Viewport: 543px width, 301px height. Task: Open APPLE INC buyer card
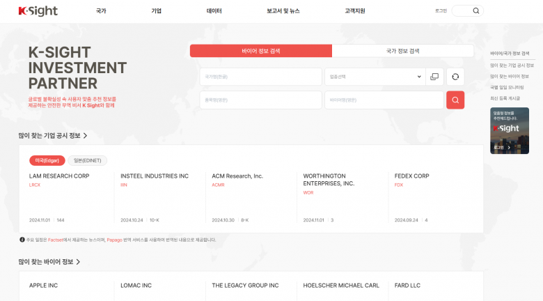(x=43, y=286)
